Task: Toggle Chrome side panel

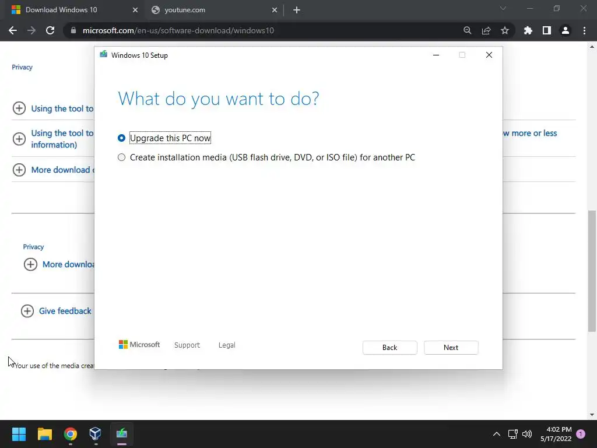Action: (547, 30)
